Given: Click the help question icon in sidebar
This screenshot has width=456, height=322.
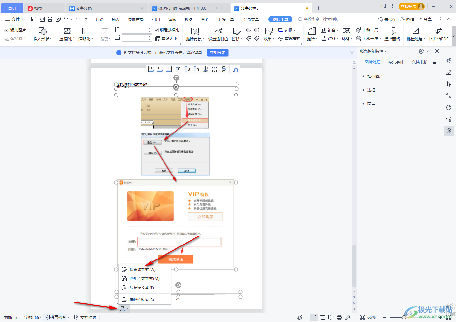Looking at the screenshot, I should coord(449,107).
